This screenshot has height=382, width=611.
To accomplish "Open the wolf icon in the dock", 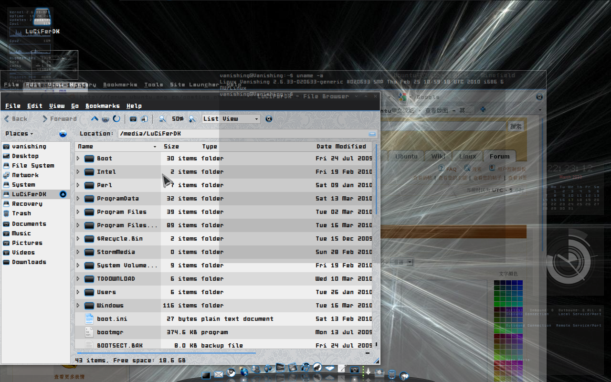I will (317, 367).
